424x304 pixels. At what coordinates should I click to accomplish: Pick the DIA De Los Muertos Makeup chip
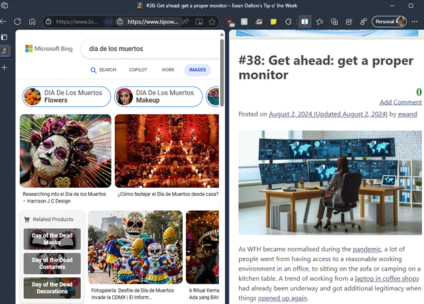[158, 97]
